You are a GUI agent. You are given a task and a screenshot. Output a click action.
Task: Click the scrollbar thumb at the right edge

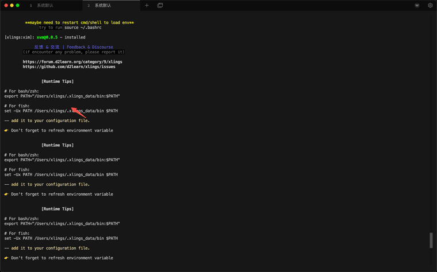(x=431, y=240)
